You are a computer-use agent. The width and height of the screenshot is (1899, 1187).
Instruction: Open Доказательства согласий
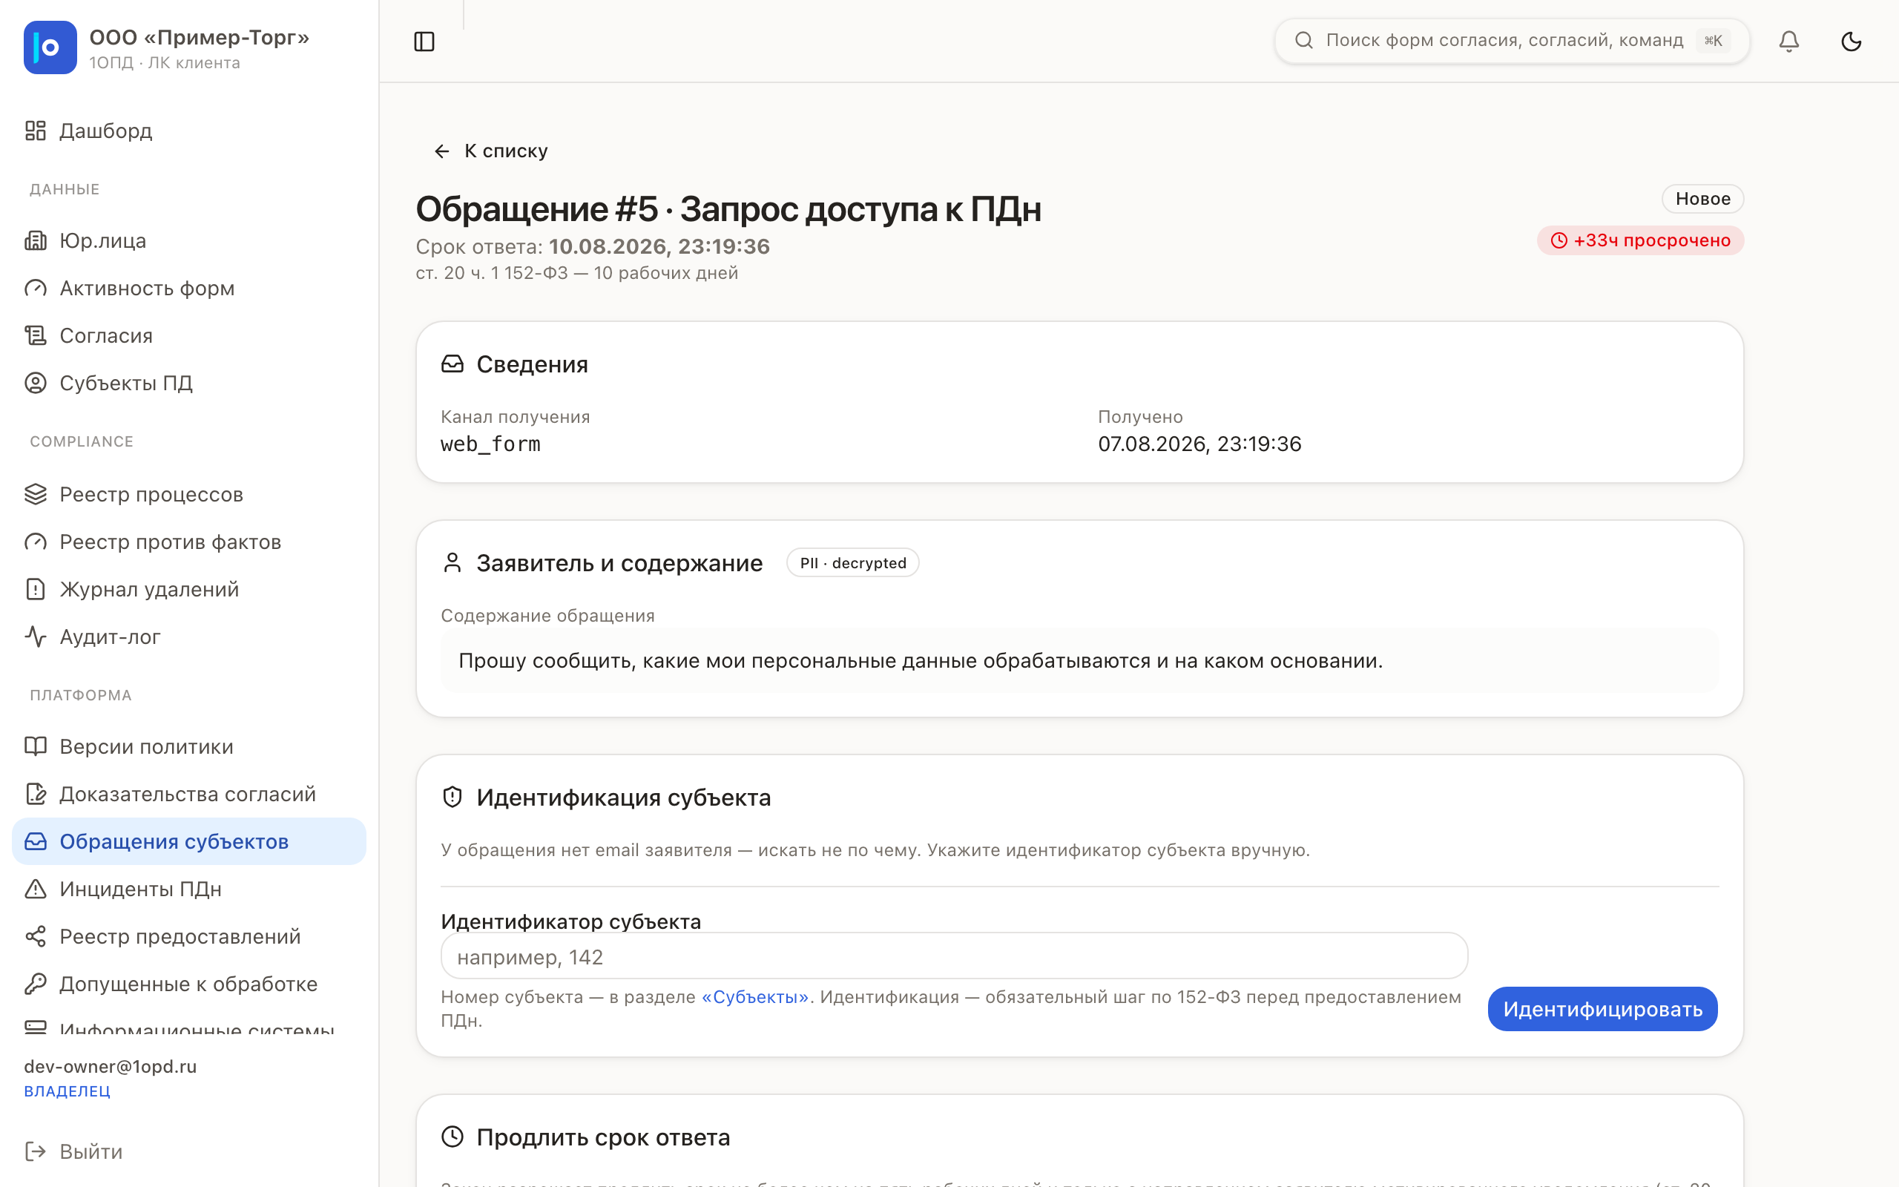(188, 794)
